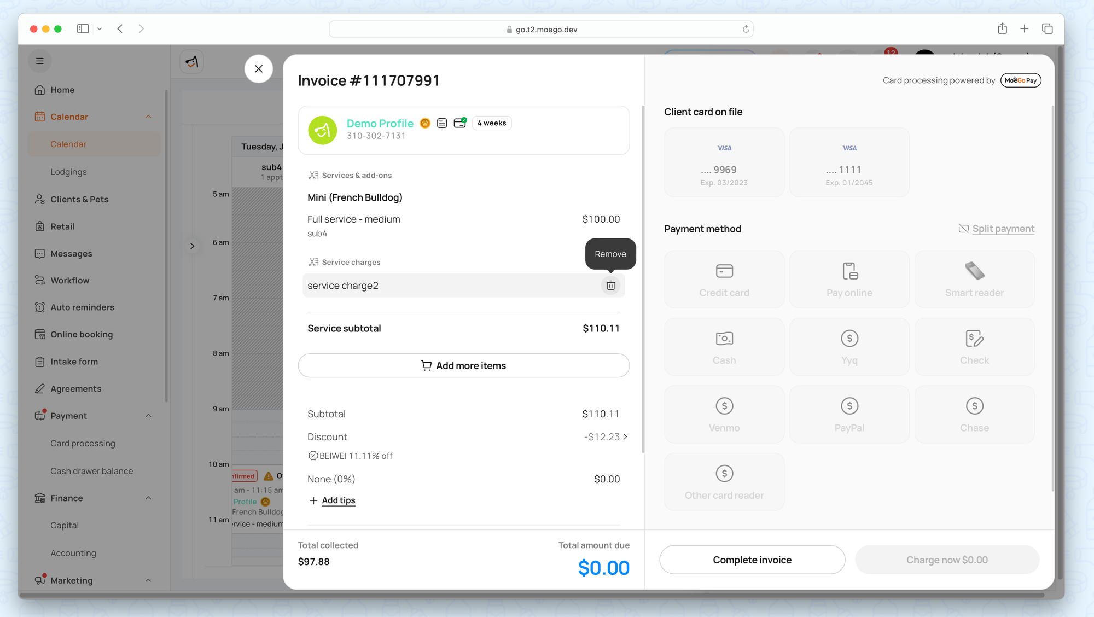Click the Add more items button

tap(463, 365)
